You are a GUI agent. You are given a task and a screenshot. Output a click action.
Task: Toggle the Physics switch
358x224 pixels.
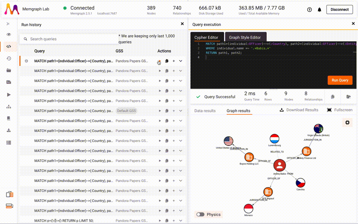click(201, 214)
